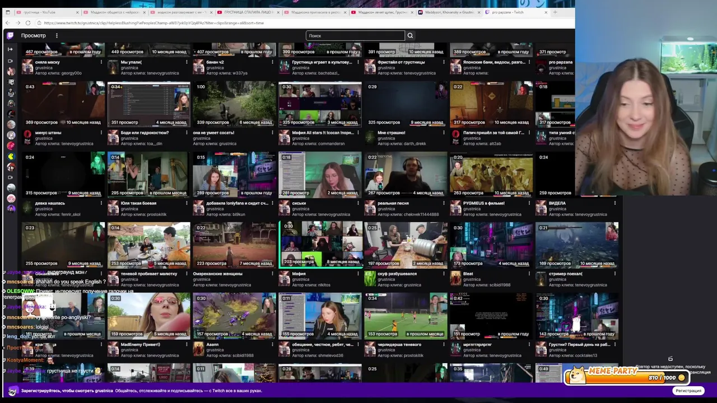Viewport: 717px width, 403px height.
Task: Open clip title 'Японские бани, видосы, разго...'
Action: tap(494, 62)
